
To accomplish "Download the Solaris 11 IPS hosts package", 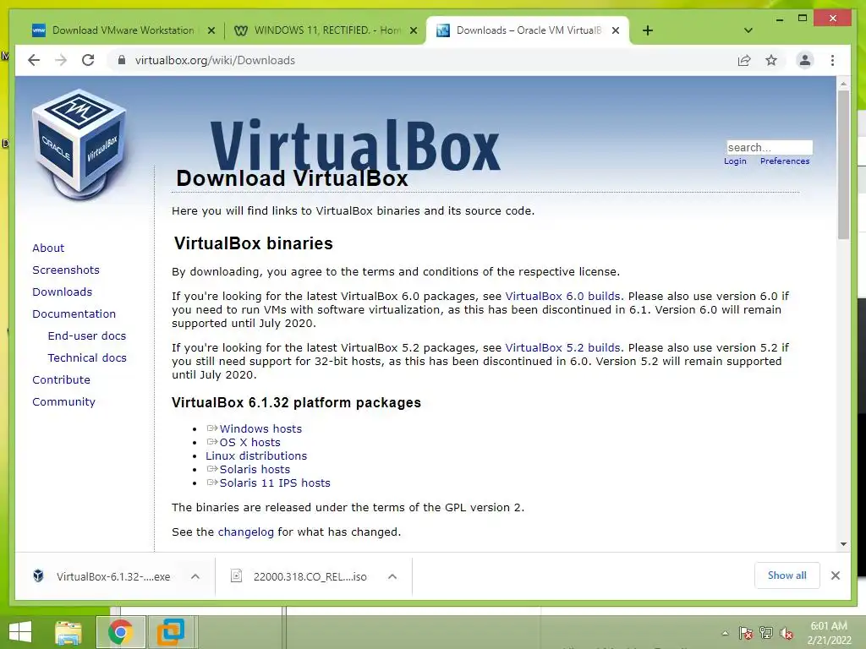I will click(x=275, y=483).
